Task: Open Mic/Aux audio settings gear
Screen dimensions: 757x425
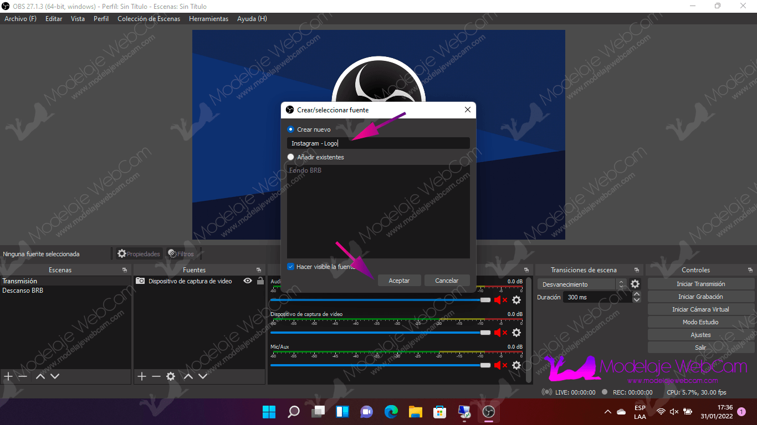Action: [516, 365]
